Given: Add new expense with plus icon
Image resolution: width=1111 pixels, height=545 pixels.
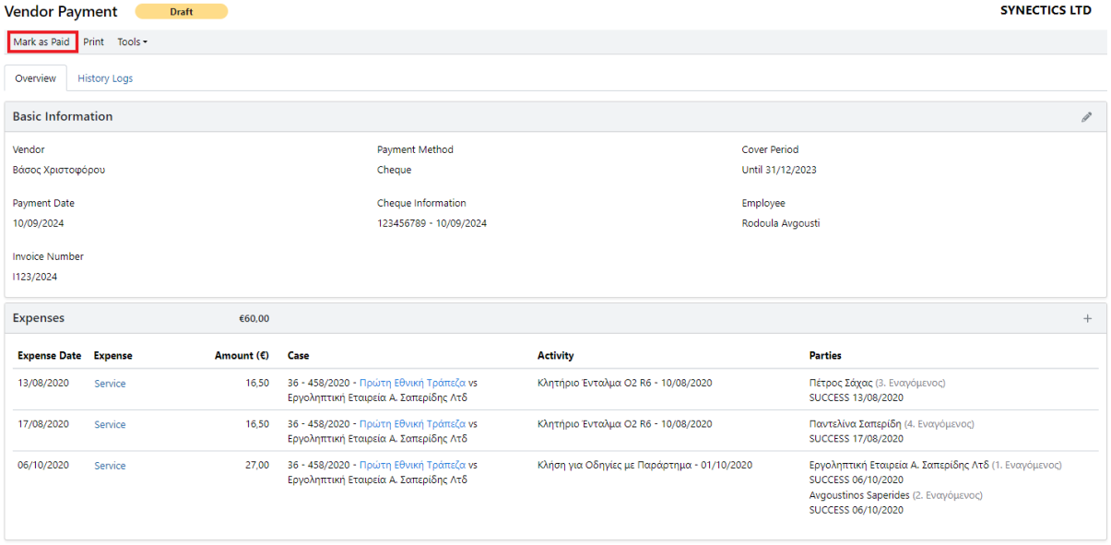Looking at the screenshot, I should point(1087,318).
